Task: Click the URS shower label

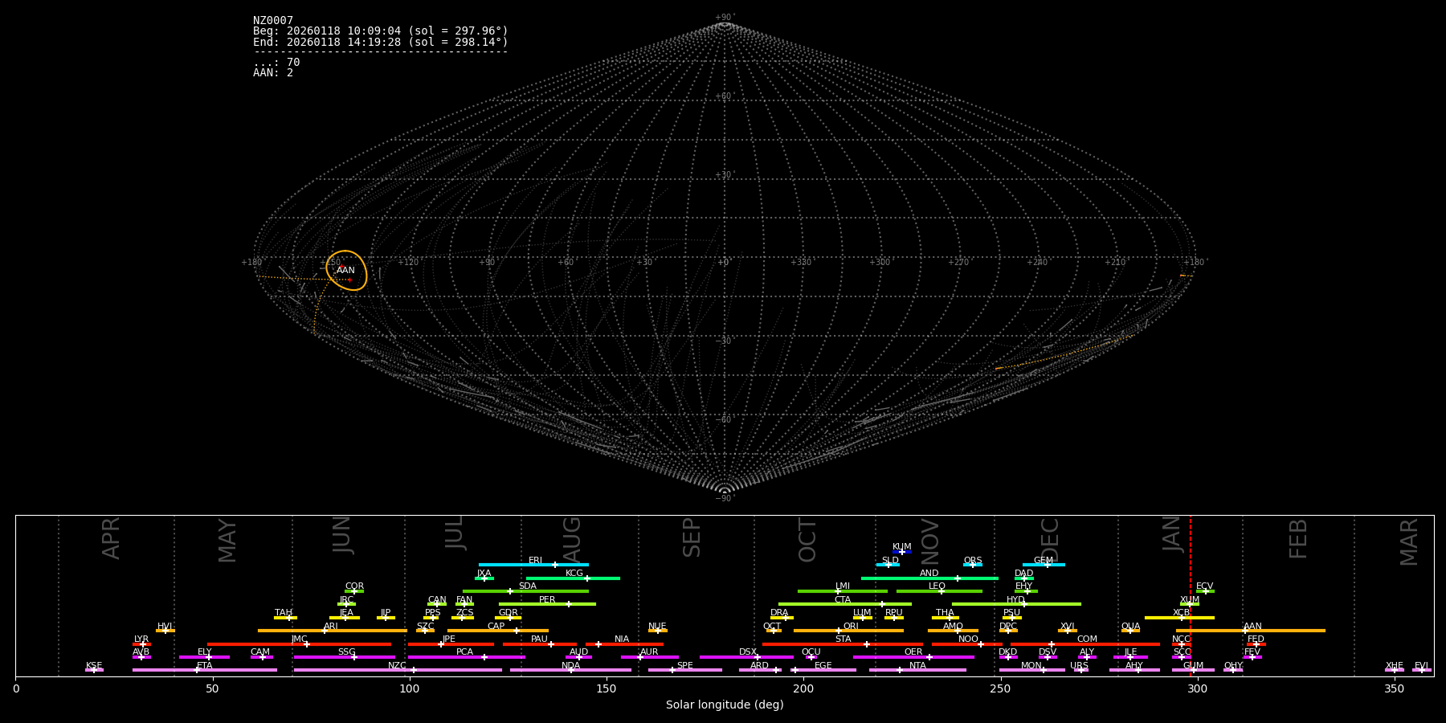Action: coord(1079,666)
